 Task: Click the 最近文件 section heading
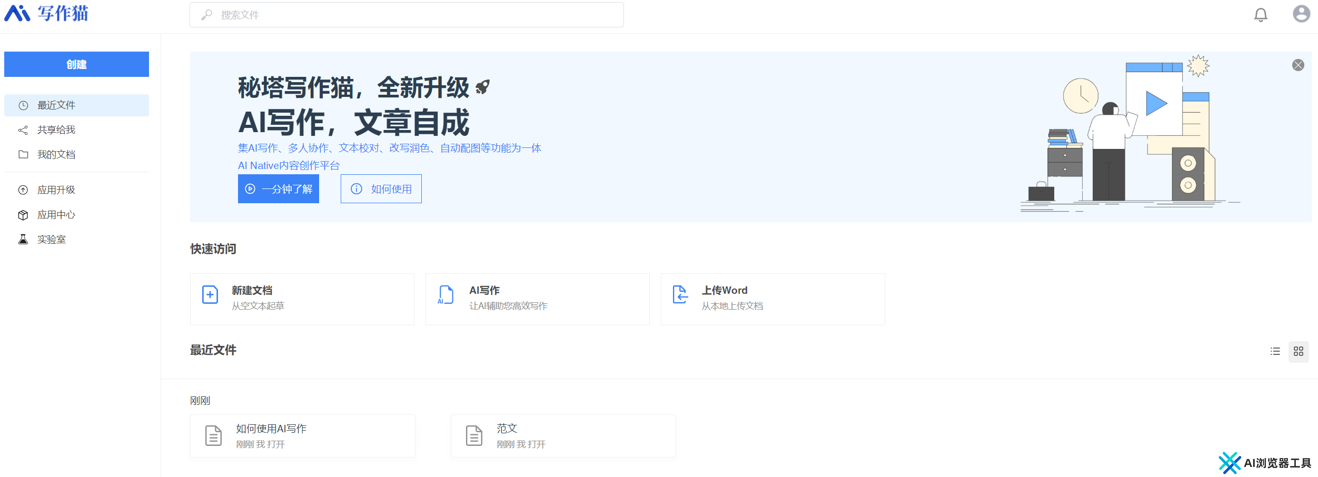click(x=213, y=350)
